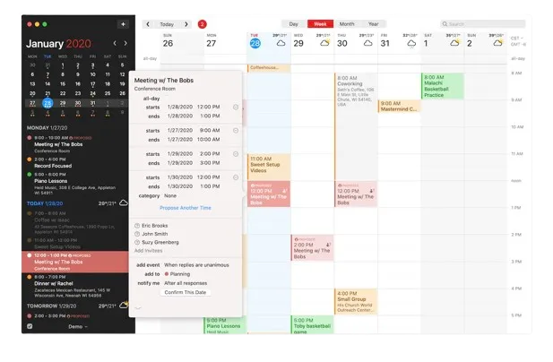Viewport: 553px width, 362px height.
Task: Toggle the checkbox at sidebar bottom
Action: point(30,326)
